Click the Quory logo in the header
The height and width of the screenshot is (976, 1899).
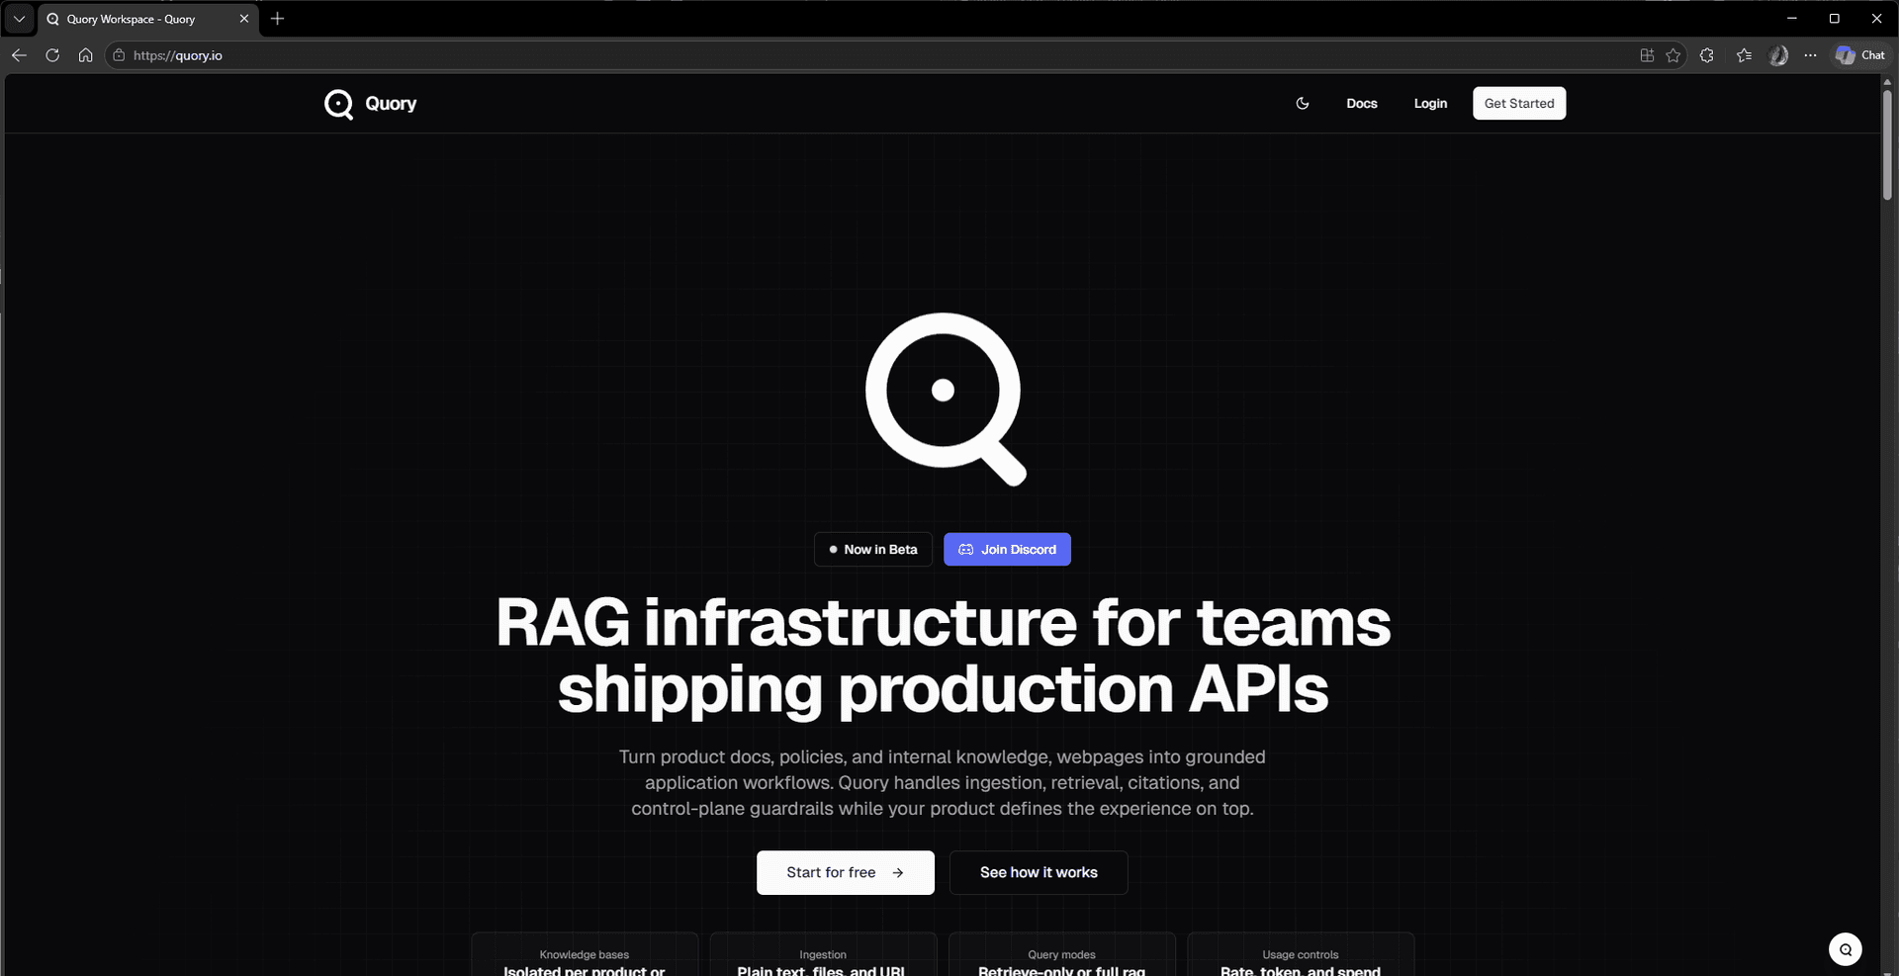(x=370, y=104)
